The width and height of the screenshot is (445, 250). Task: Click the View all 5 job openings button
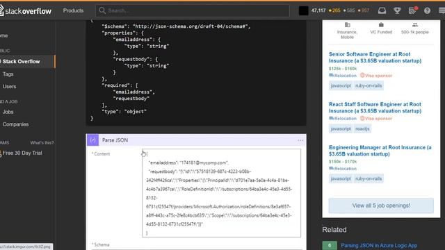pos(381,206)
